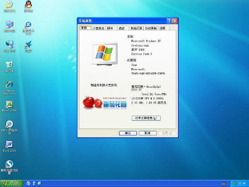Click the Show Desktop quick launch icon
249x187 pixels.
click(34, 183)
